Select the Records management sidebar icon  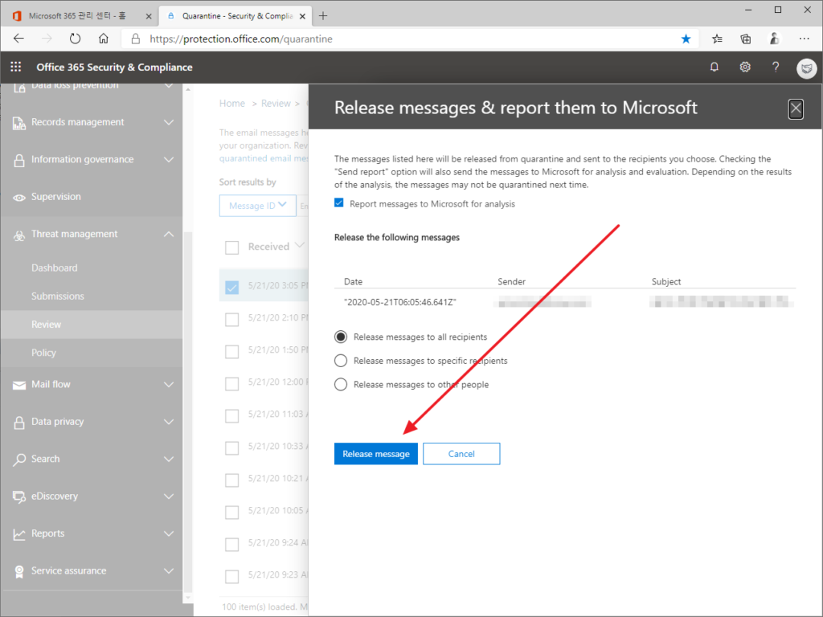pyautogui.click(x=19, y=122)
